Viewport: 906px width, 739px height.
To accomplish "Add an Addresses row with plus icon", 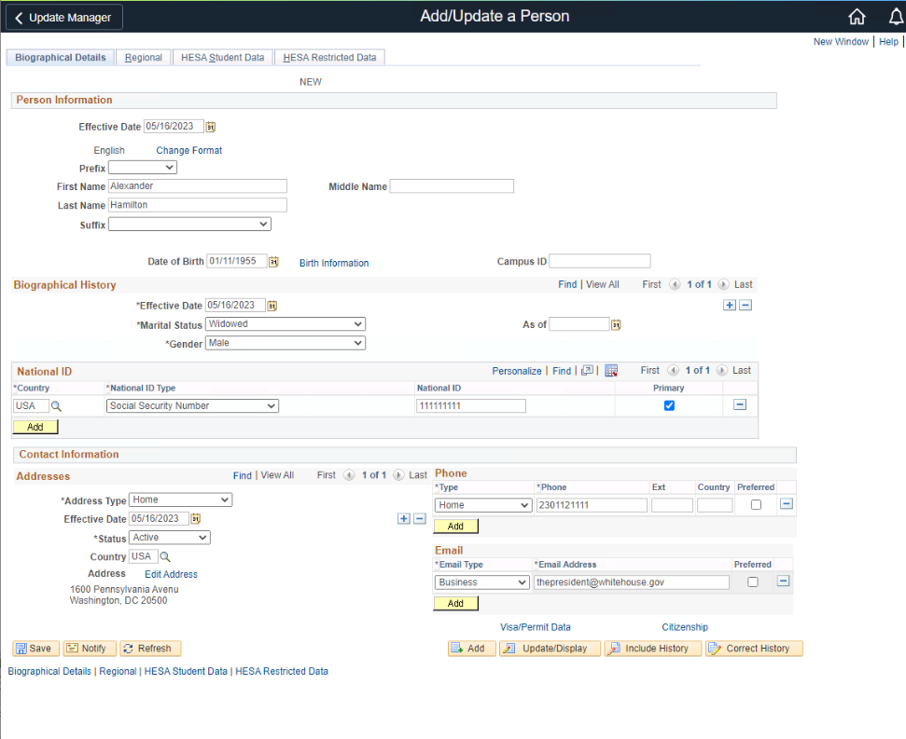I will (404, 519).
